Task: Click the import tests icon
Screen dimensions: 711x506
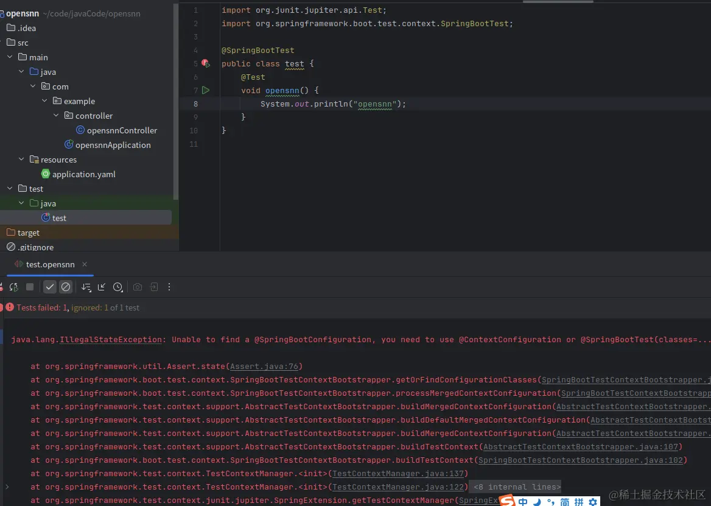Action: (154, 287)
